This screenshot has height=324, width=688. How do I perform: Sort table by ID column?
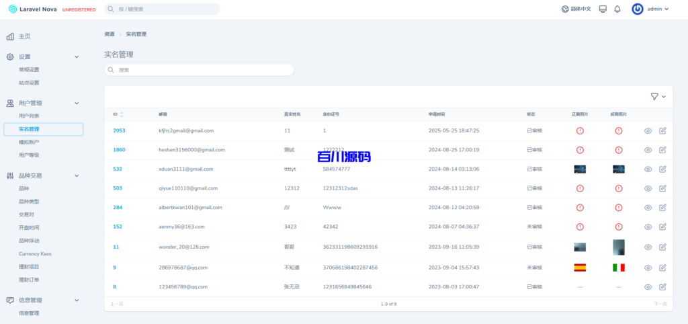coord(118,114)
